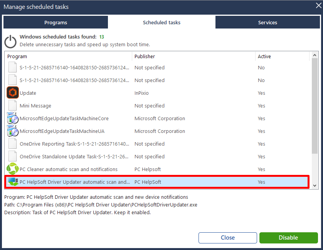Click the MicrosoftEdgeUpdateTaskMachineUA installer icon
The width and height of the screenshot is (323, 250).
[13, 131]
